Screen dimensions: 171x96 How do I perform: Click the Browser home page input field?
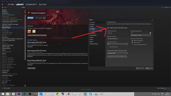coord(118,38)
